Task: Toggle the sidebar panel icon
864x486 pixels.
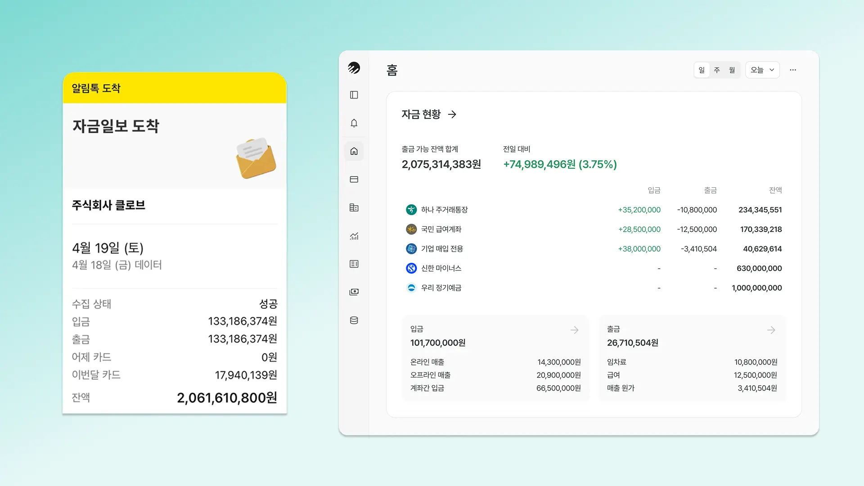Action: pos(354,95)
